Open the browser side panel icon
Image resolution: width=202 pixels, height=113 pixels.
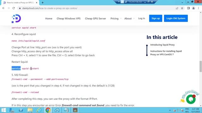click(188, 8)
